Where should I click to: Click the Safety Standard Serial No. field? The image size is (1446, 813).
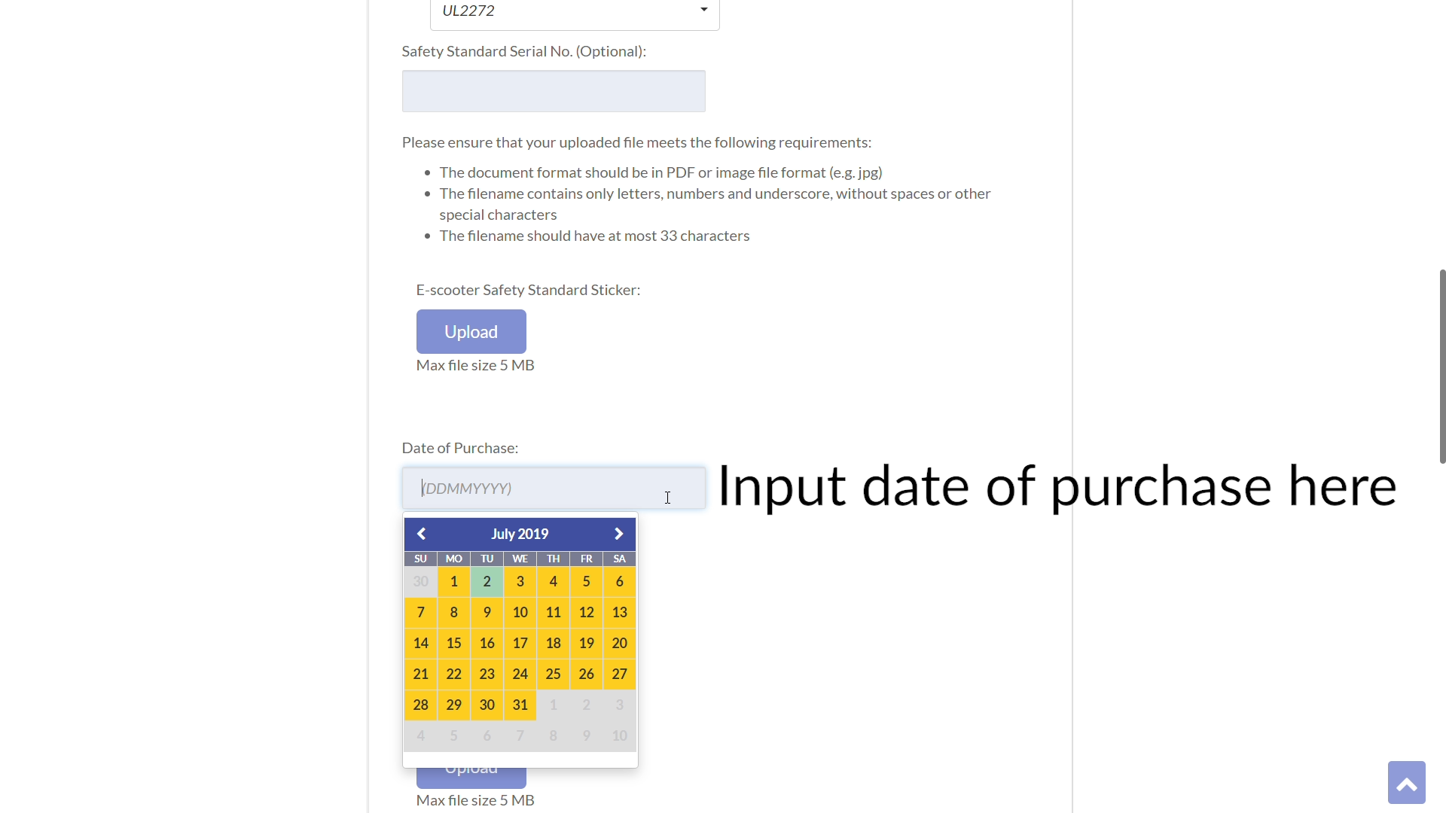click(x=554, y=90)
